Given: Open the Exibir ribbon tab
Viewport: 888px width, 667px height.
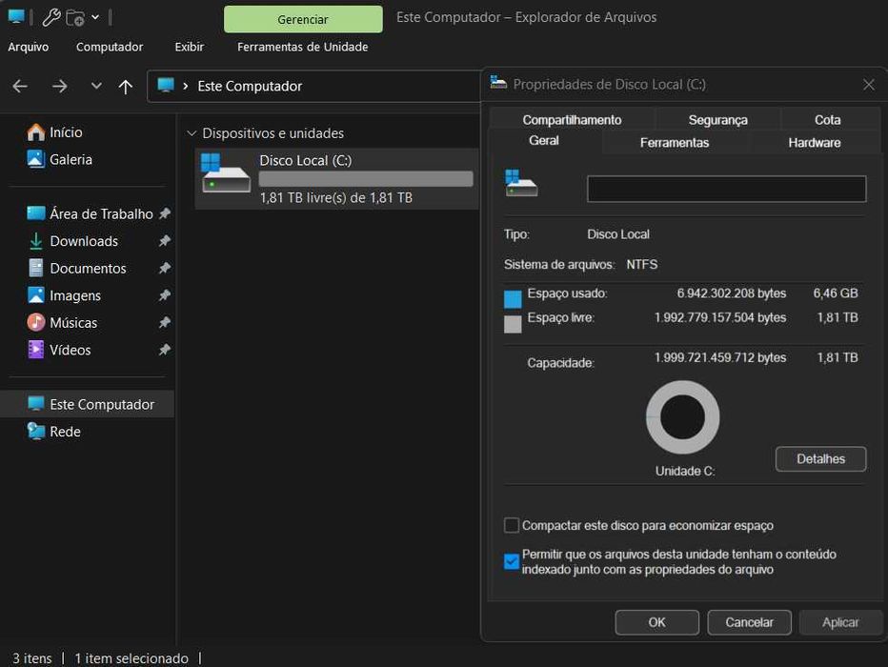Looking at the screenshot, I should click(x=190, y=47).
